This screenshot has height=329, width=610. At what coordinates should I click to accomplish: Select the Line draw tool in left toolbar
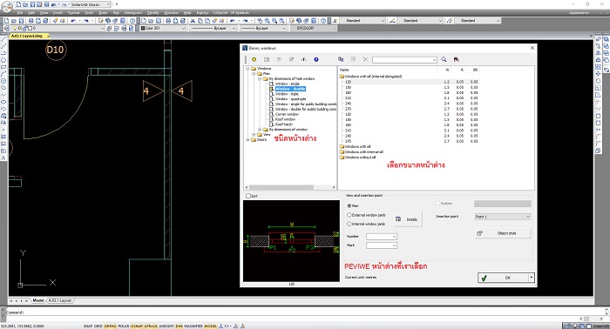click(3, 39)
